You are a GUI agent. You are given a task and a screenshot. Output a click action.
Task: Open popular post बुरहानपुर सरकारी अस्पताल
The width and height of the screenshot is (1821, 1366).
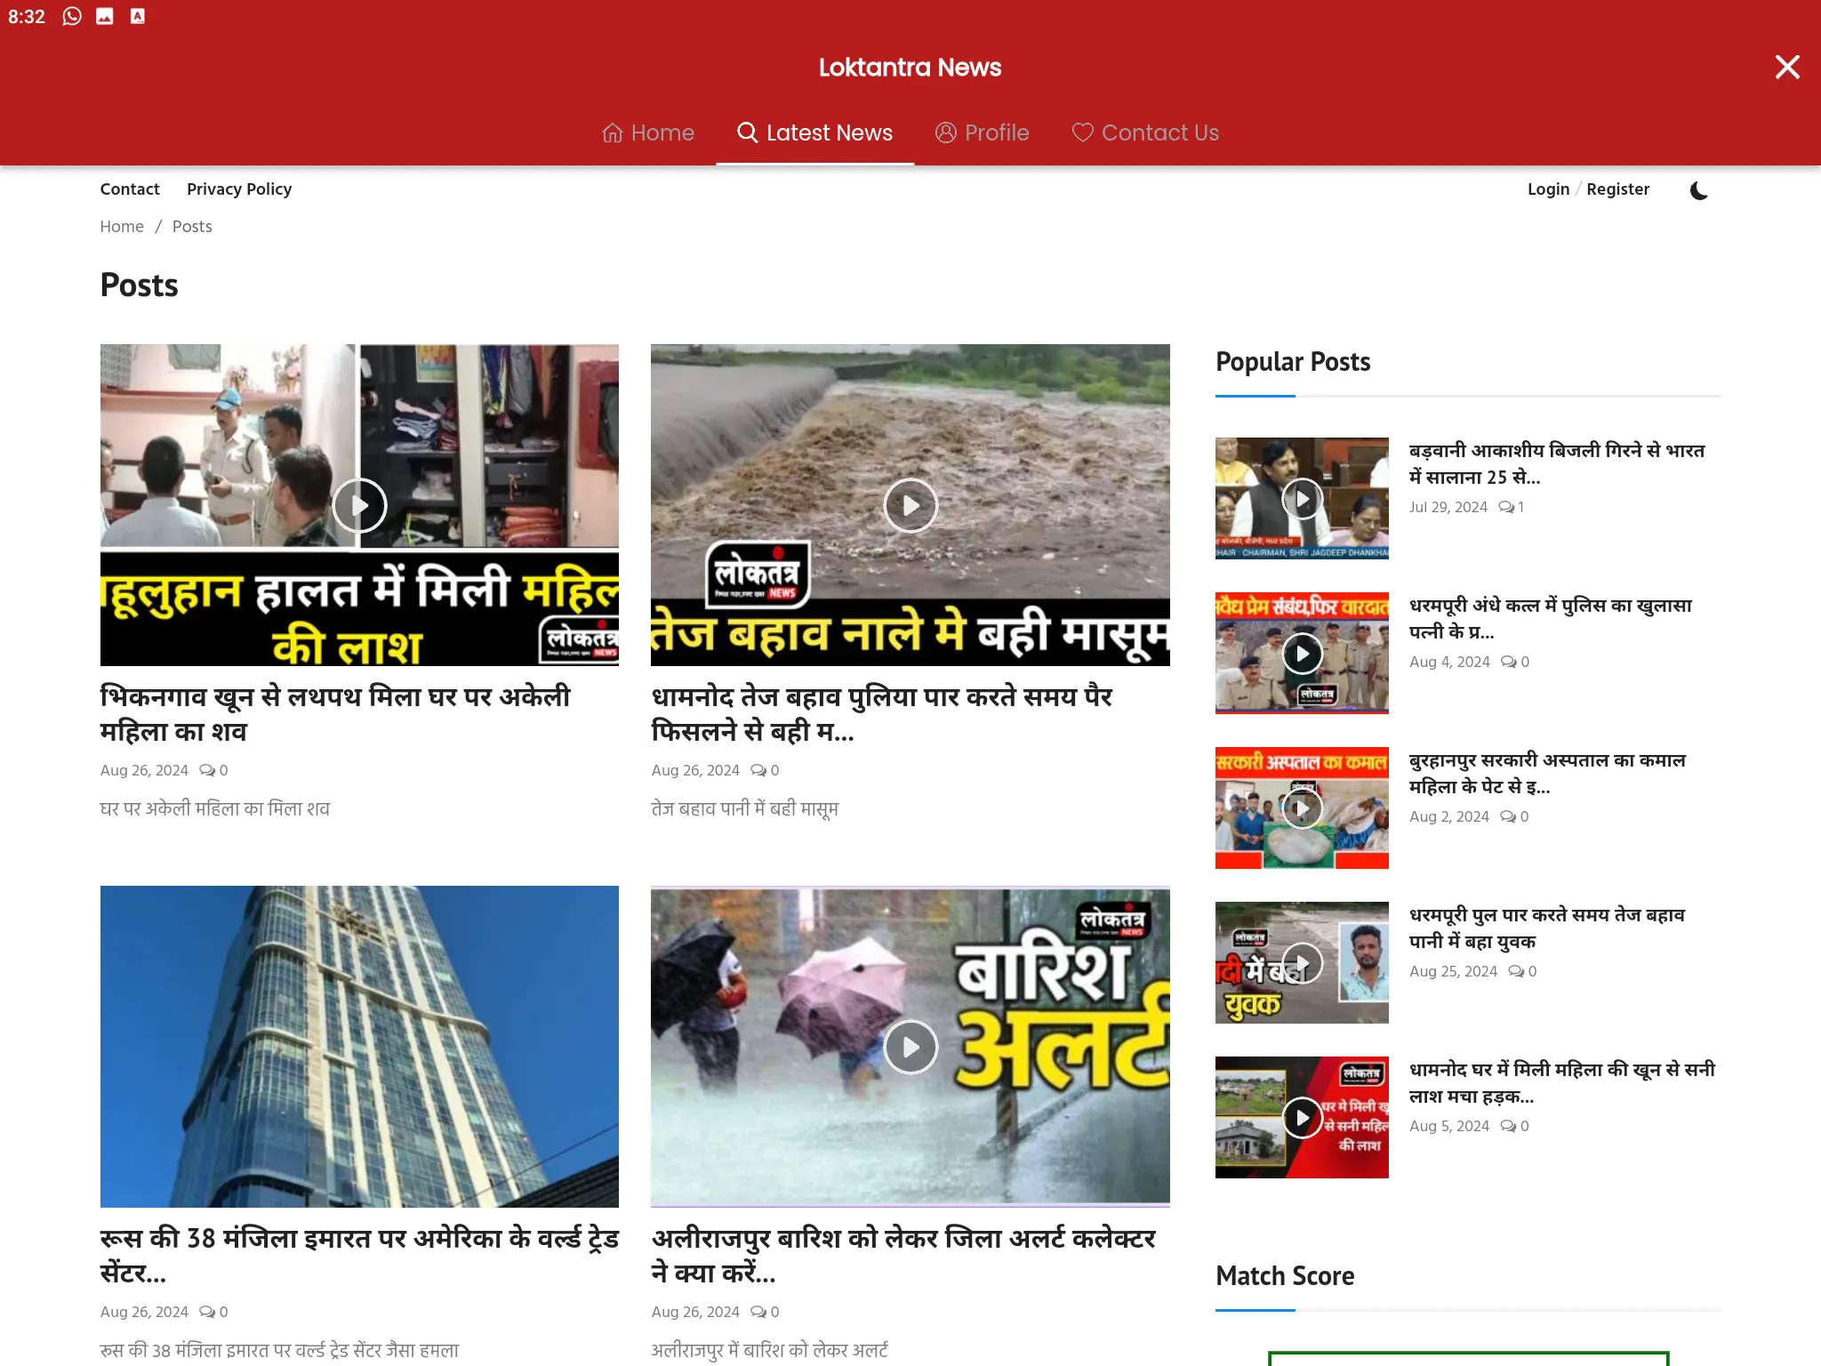tap(1547, 774)
